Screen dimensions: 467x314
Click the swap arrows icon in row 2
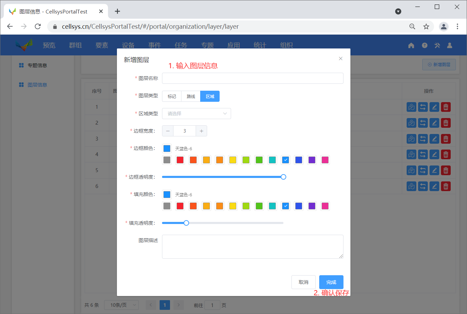coord(423,123)
